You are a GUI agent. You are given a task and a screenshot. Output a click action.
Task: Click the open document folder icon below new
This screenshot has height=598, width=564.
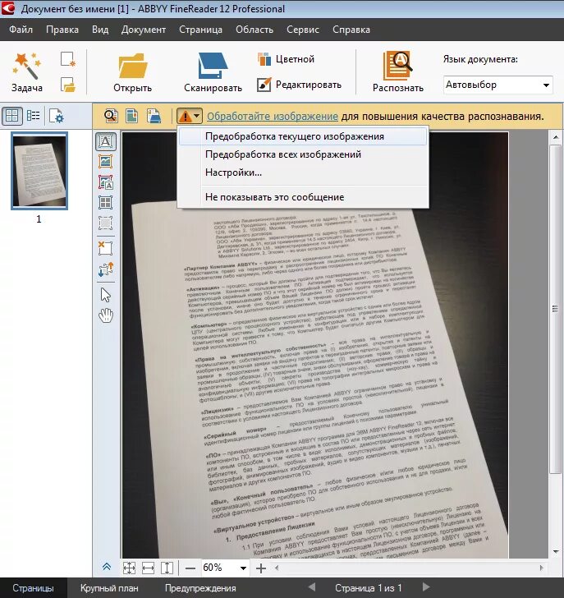(68, 85)
